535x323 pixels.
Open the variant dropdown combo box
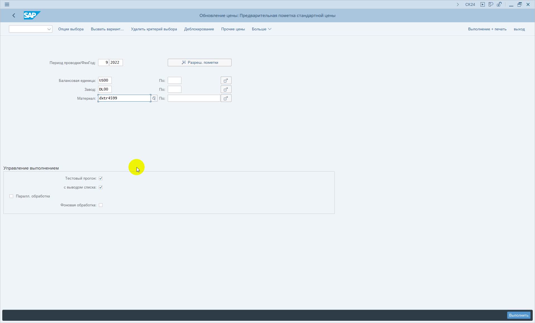coord(31,29)
